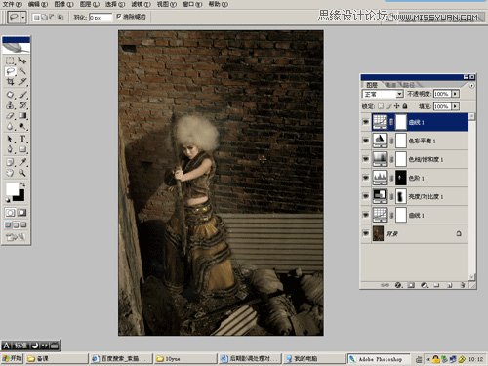Select the Pen tool

pyautogui.click(x=10, y=149)
